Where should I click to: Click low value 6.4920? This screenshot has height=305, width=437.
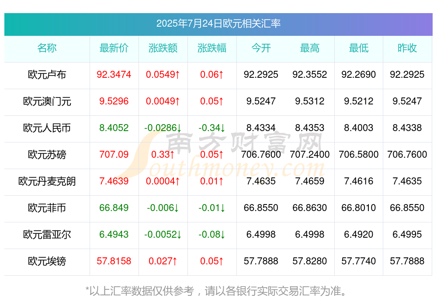(359, 234)
